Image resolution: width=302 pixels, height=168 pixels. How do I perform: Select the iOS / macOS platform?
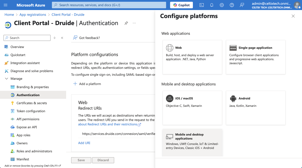[x=192, y=108]
